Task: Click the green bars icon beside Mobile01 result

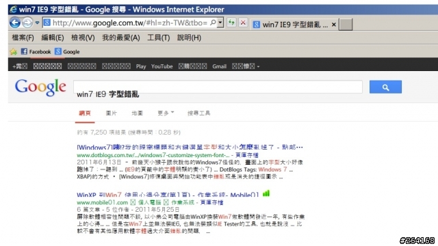Action: click(266, 193)
